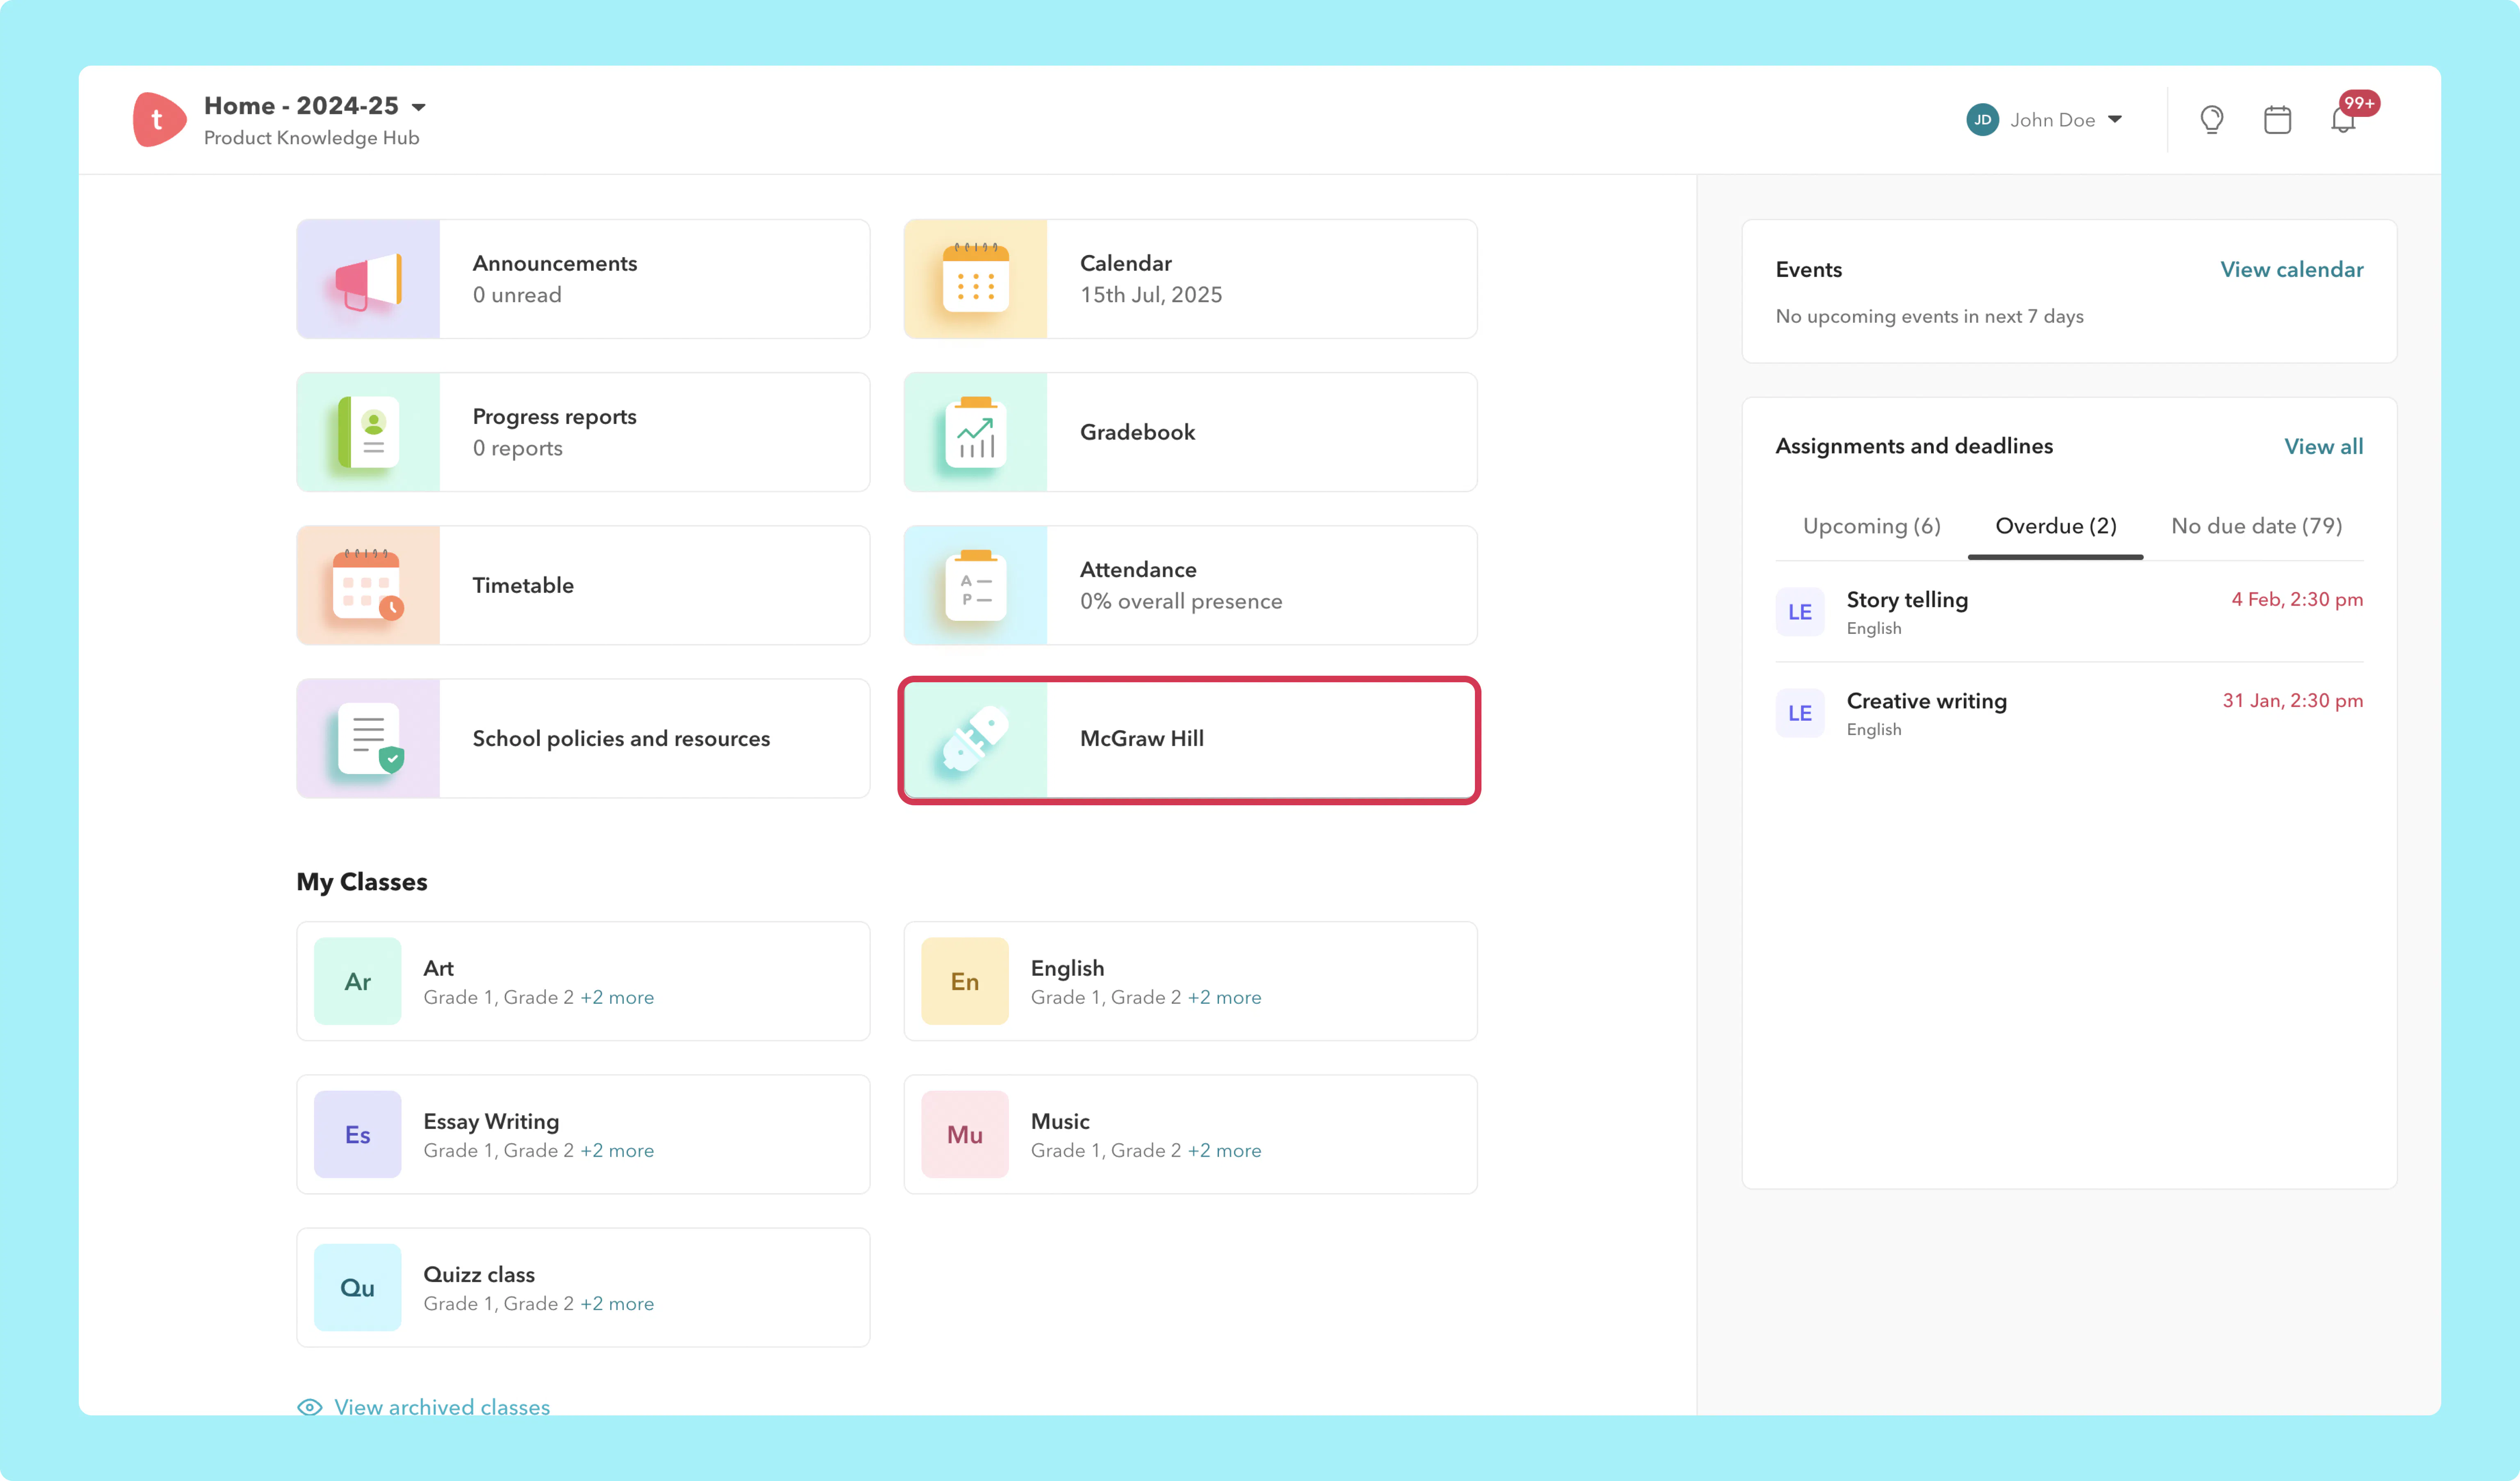This screenshot has width=2520, height=1481.
Task: Click the '0 reports' text
Action: click(x=518, y=448)
